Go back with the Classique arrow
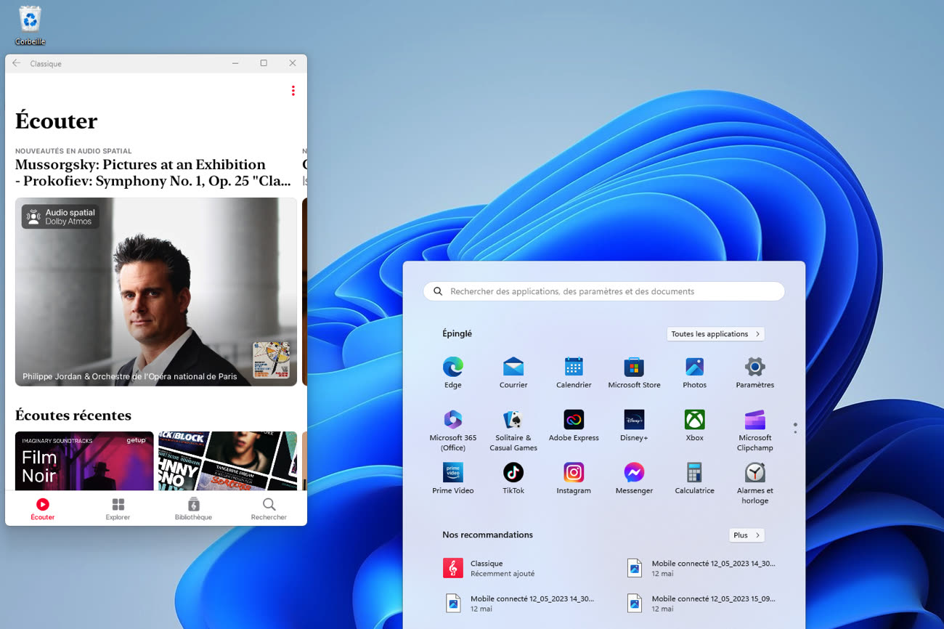The height and width of the screenshot is (629, 944). (17, 63)
